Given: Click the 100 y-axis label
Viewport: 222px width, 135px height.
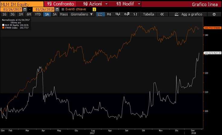Looking at the screenshot, I should click(206, 111).
